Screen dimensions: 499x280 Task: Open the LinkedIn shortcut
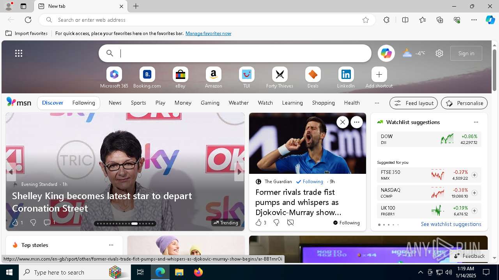click(346, 78)
